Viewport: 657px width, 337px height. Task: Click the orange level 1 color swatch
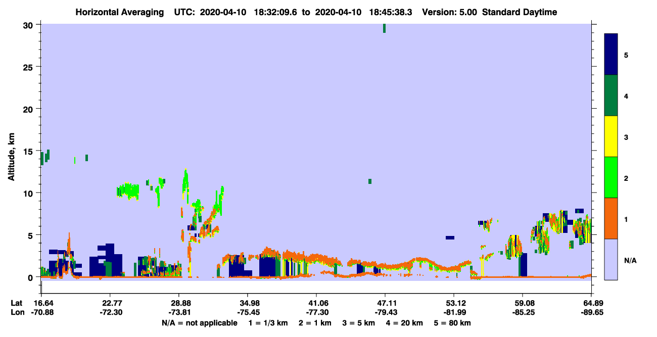coord(611,218)
